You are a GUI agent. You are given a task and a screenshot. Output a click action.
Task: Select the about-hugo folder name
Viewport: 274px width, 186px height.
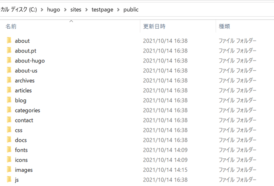30,61
